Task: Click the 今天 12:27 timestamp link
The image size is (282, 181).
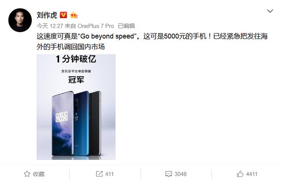Action: click(x=50, y=26)
